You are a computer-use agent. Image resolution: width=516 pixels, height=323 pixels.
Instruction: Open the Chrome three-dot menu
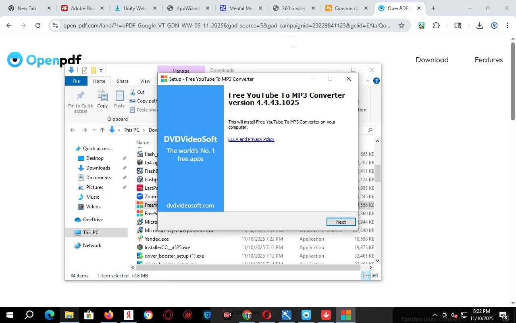click(x=508, y=25)
